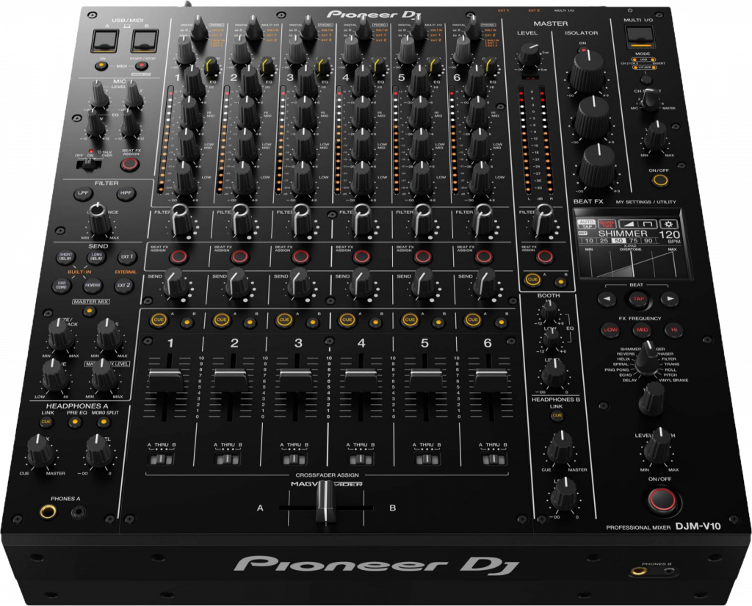The height and width of the screenshot is (606, 752).
Task: Grab the channel 1 fader
Action: click(166, 380)
